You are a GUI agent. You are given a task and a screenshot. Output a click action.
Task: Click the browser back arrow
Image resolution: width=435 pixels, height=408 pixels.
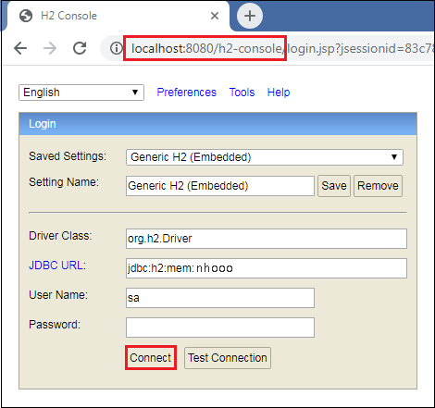20,48
